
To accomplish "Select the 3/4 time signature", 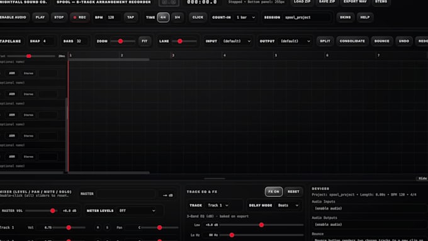I will pyautogui.click(x=177, y=17).
